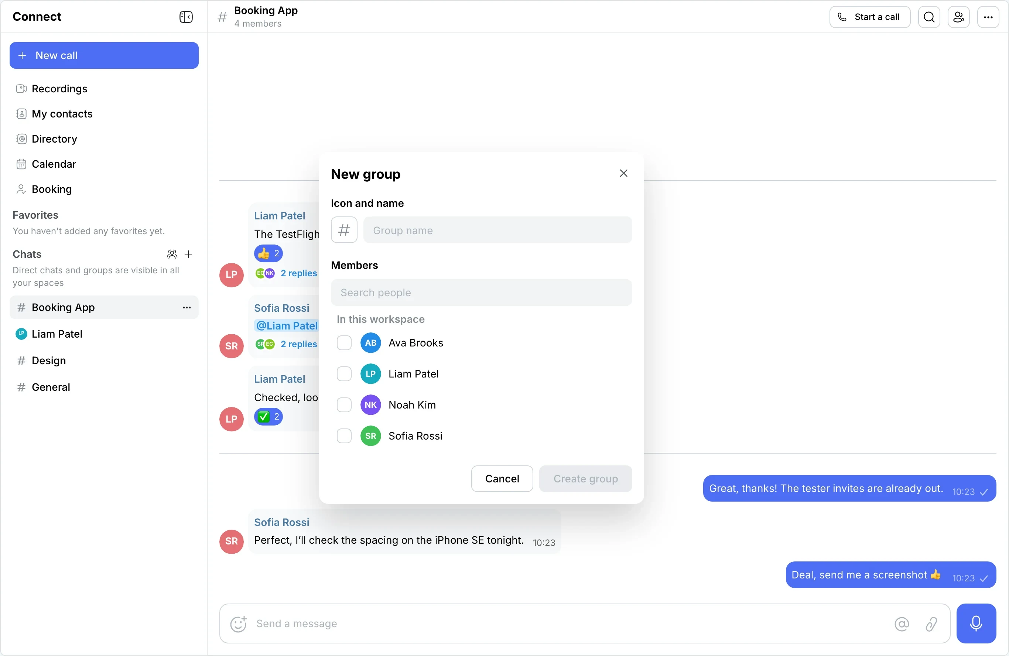Screen dimensions: 1009x656
Task: Click Ava Brooks avatar in members list
Action: (x=370, y=343)
